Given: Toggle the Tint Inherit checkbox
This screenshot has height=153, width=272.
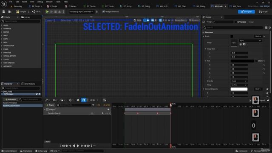Looking at the screenshot, I should (x=256, y=61).
